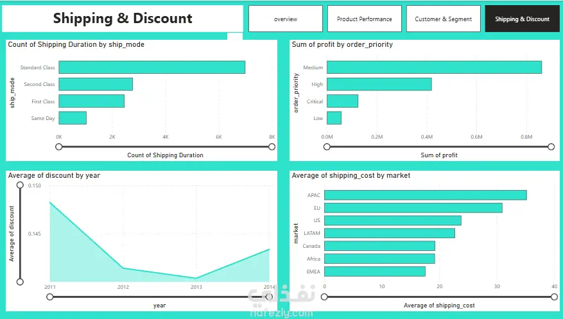Grab left handle of Shipping Duration zoom slider
The height and width of the screenshot is (319, 563).
[x=59, y=147]
